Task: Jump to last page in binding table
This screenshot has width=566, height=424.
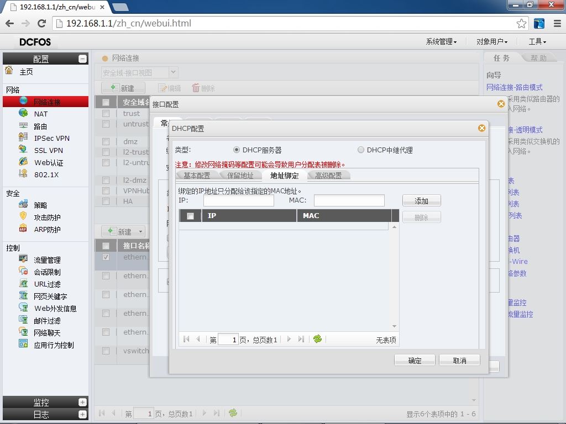Action: click(301, 339)
